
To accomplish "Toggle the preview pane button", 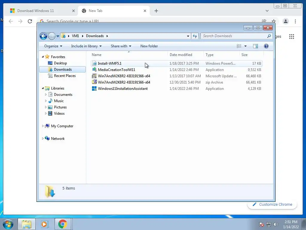I will (x=255, y=46).
